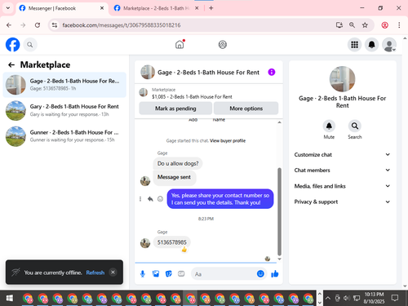Click Mark as pending button
Screen dimensions: 408x306
175,109
